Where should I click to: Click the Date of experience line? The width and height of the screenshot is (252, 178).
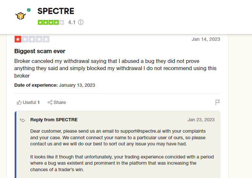coord(55,85)
